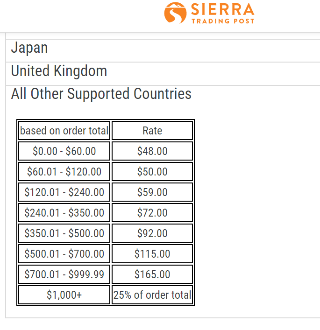Image resolution: width=320 pixels, height=330 pixels.
Task: Click the $50.00 rate cell
Action: click(x=152, y=171)
